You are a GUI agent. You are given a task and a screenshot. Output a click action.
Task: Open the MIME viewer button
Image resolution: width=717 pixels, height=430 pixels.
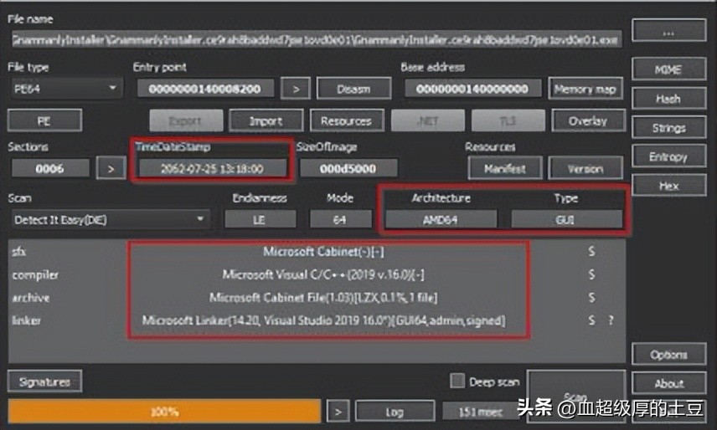tap(668, 69)
